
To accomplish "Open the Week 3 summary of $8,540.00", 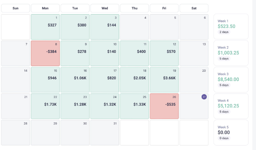I will click(231, 79).
